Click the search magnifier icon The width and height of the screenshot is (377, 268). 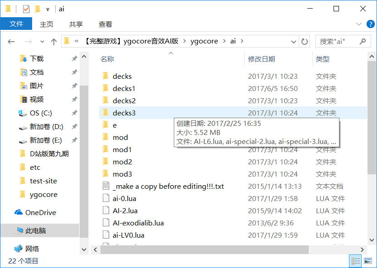pyautogui.click(x=363, y=41)
